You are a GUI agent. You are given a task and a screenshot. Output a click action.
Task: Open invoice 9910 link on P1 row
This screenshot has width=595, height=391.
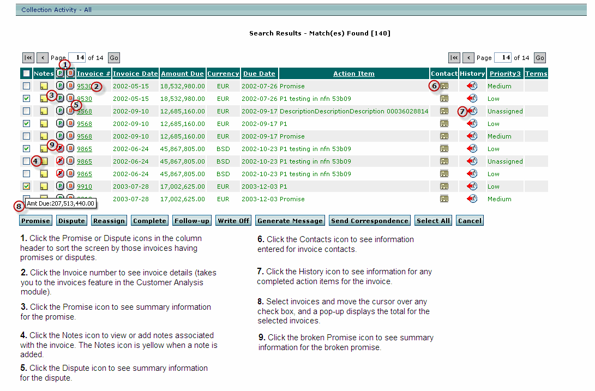[x=85, y=187]
